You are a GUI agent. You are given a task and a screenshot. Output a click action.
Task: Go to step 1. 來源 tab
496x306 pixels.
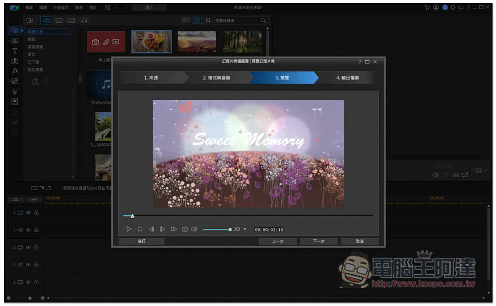pyautogui.click(x=151, y=78)
